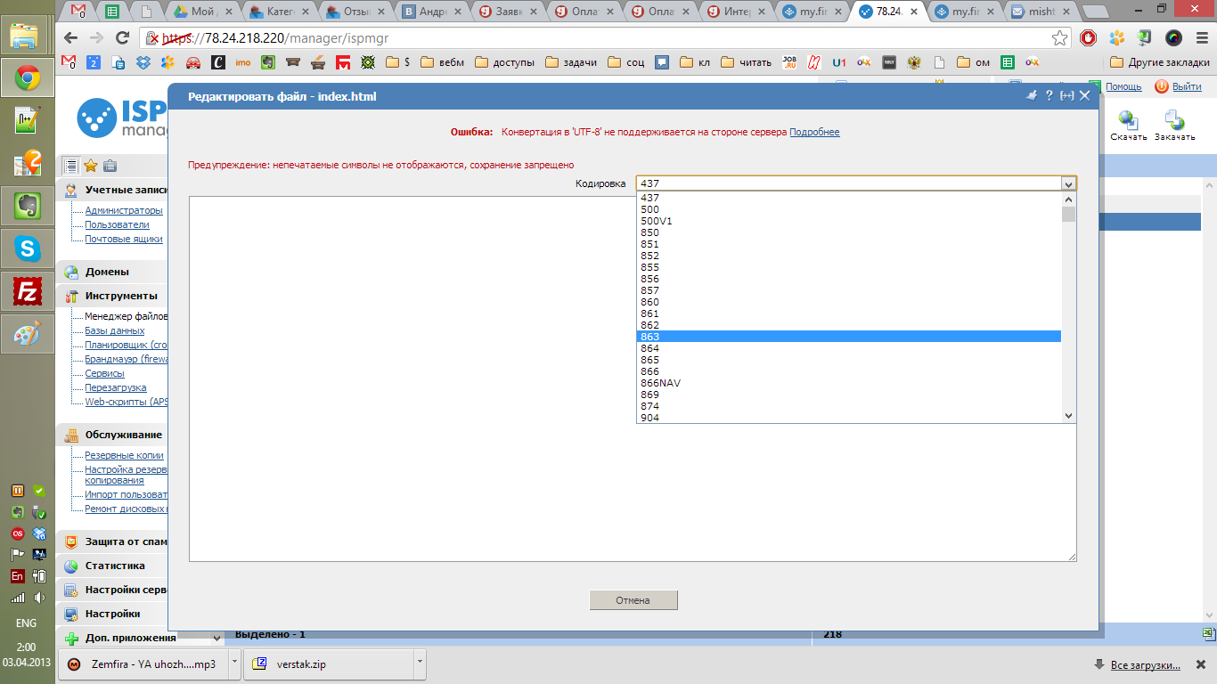
Task: Click the Закачать upload icon
Action: 1174,120
